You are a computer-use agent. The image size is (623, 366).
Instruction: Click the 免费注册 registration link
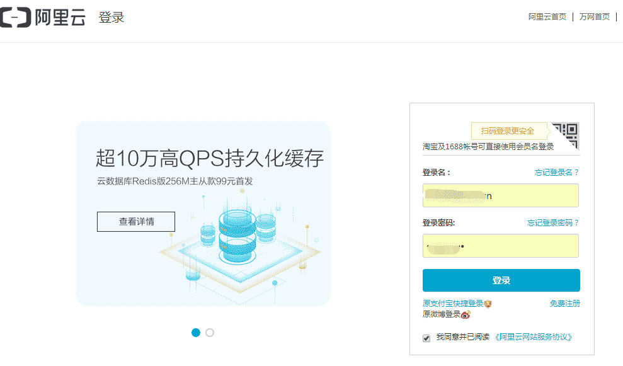[564, 303]
